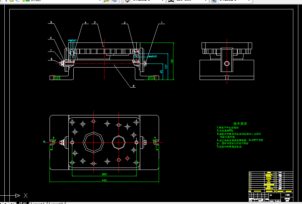
Task: Select the hex bolt head in side view
Action: tap(227, 63)
